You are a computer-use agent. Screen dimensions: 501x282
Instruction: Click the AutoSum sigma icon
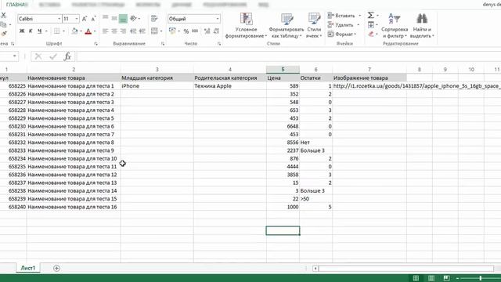(370, 15)
